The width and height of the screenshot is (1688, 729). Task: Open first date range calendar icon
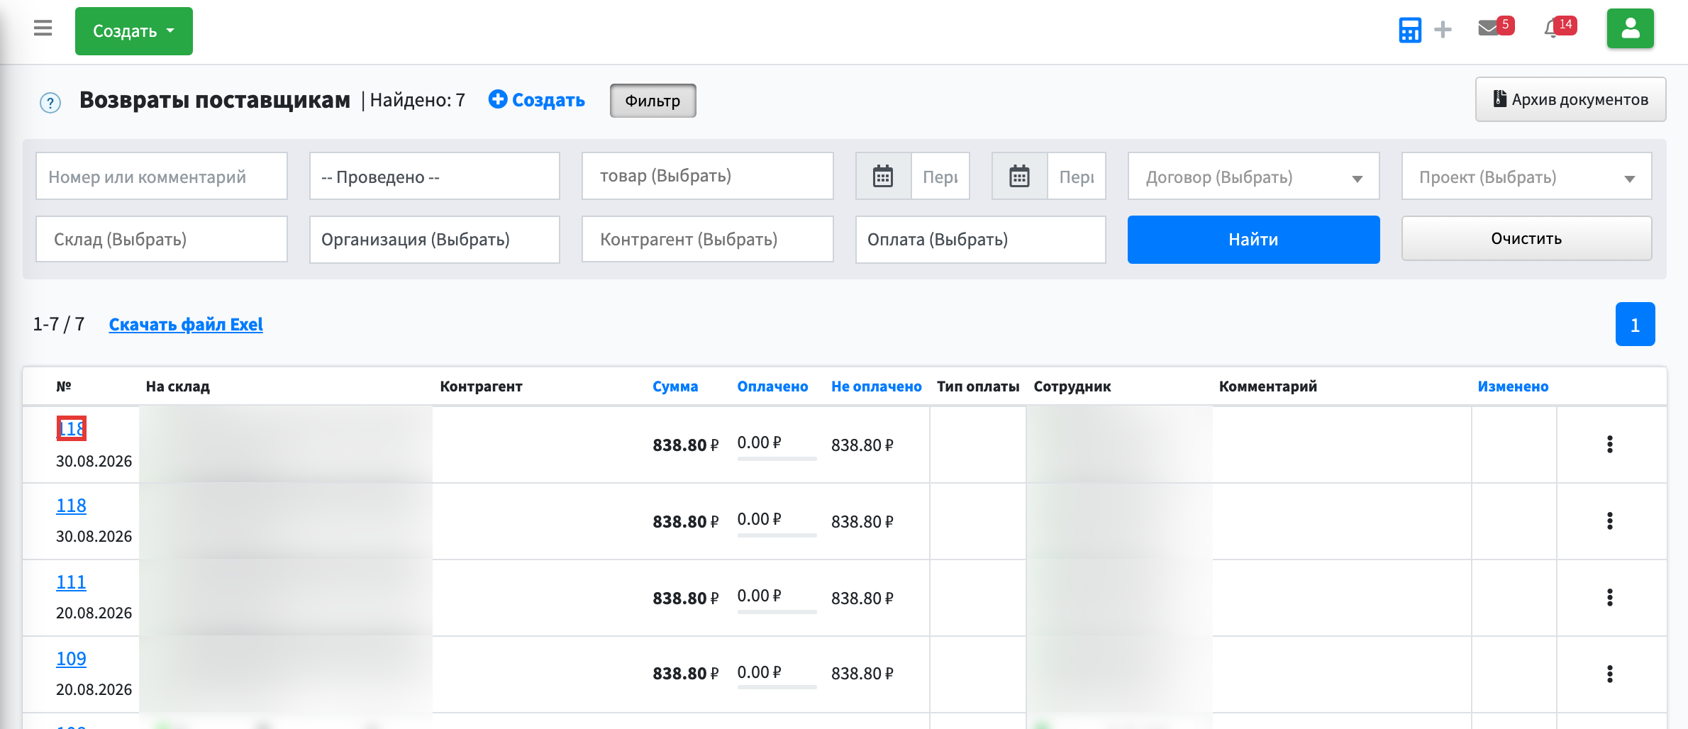pos(883,176)
